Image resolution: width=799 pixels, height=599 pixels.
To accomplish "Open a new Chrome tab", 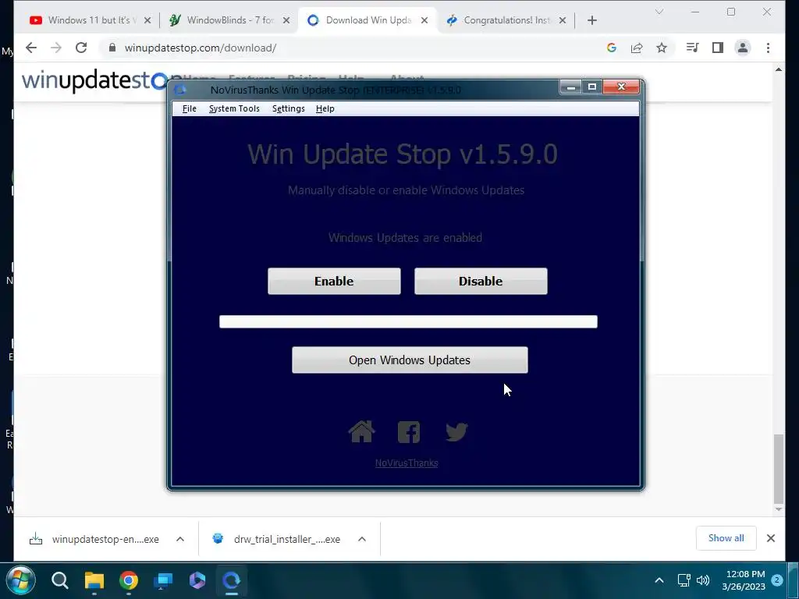I will [x=591, y=20].
